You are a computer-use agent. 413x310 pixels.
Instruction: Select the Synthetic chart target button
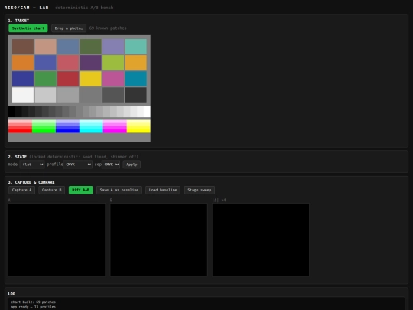point(28,28)
